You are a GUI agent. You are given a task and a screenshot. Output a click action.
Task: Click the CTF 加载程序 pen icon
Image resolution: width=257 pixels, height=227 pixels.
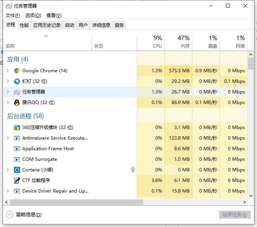click(17, 180)
